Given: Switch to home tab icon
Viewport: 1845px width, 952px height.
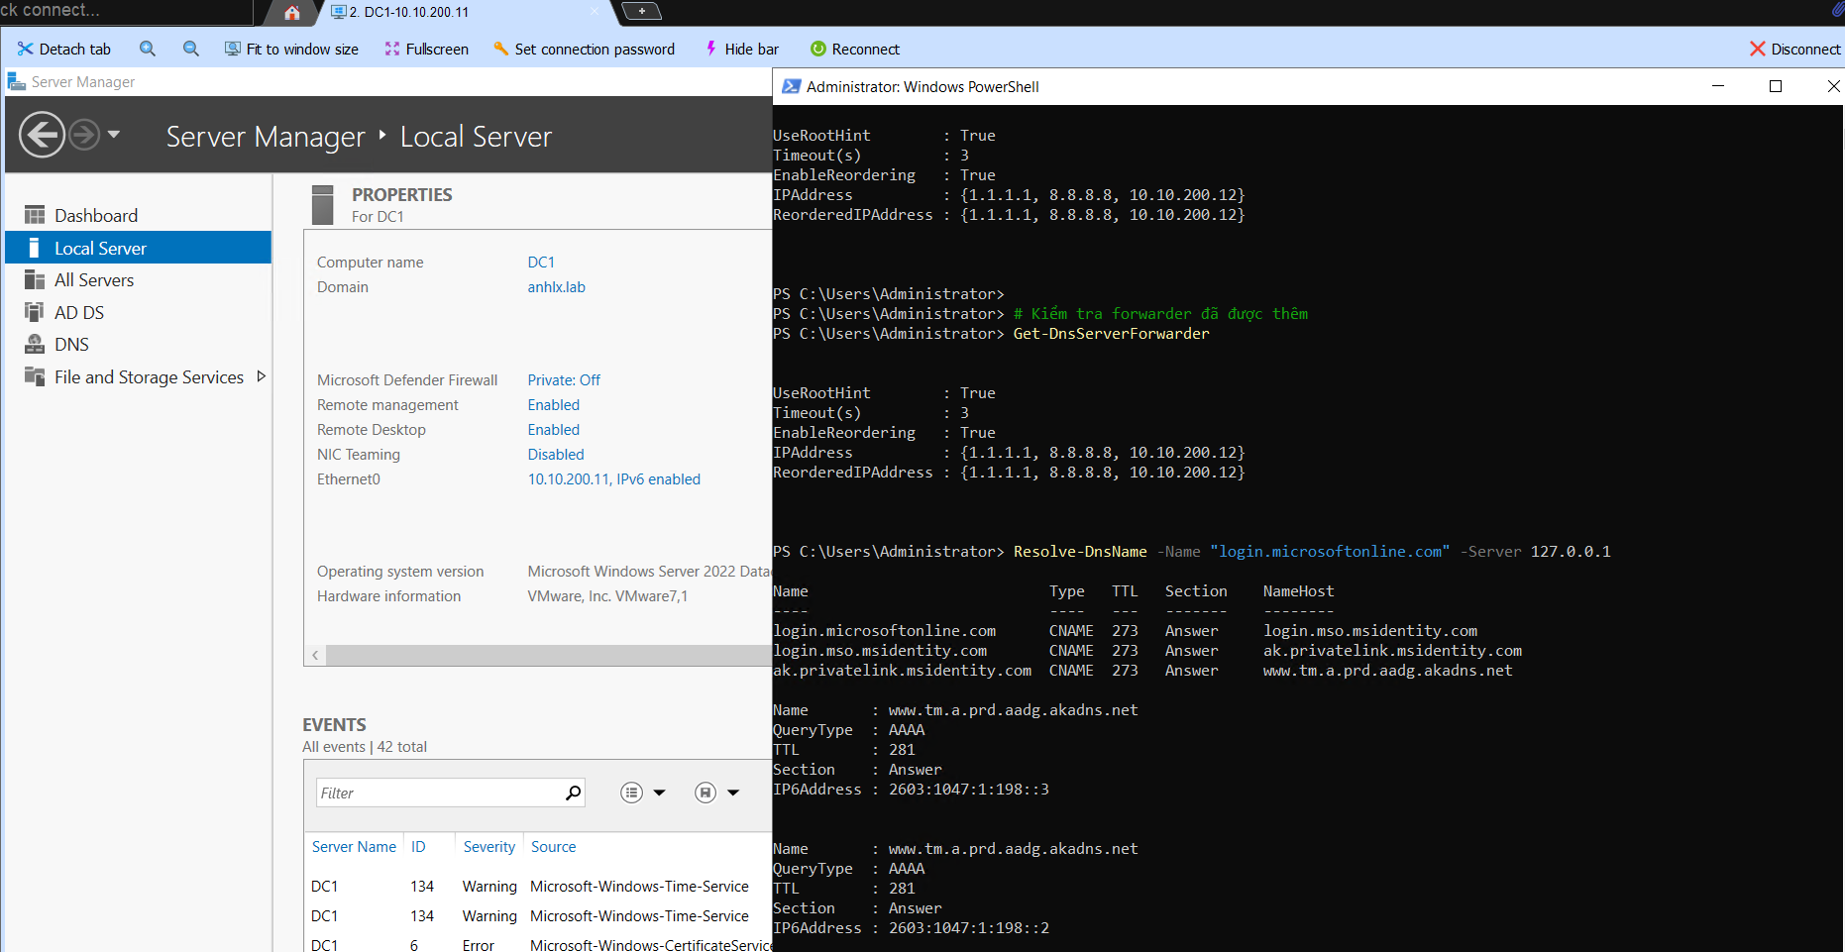Looking at the screenshot, I should (x=291, y=12).
